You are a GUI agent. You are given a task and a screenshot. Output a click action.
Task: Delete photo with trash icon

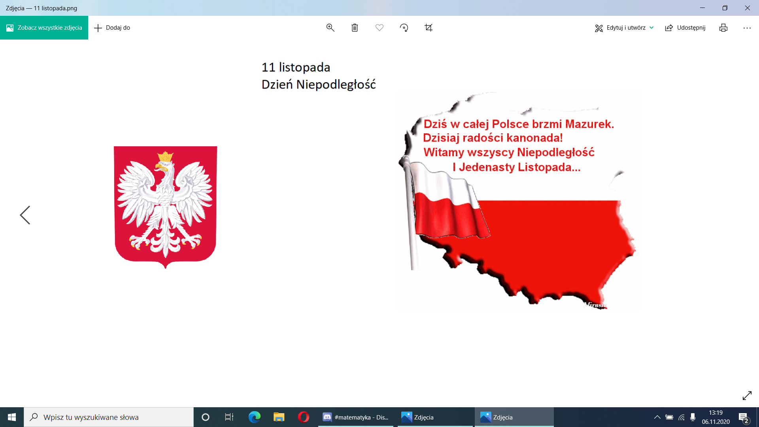(355, 28)
